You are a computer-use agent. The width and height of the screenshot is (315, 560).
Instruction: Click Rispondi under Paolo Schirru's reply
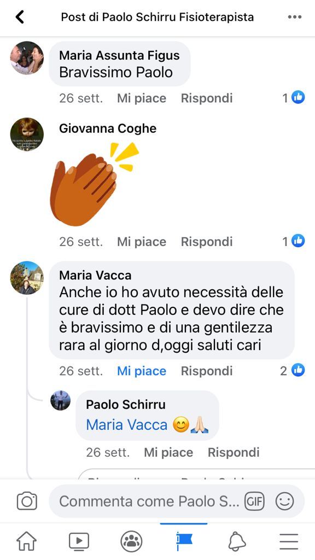(234, 452)
